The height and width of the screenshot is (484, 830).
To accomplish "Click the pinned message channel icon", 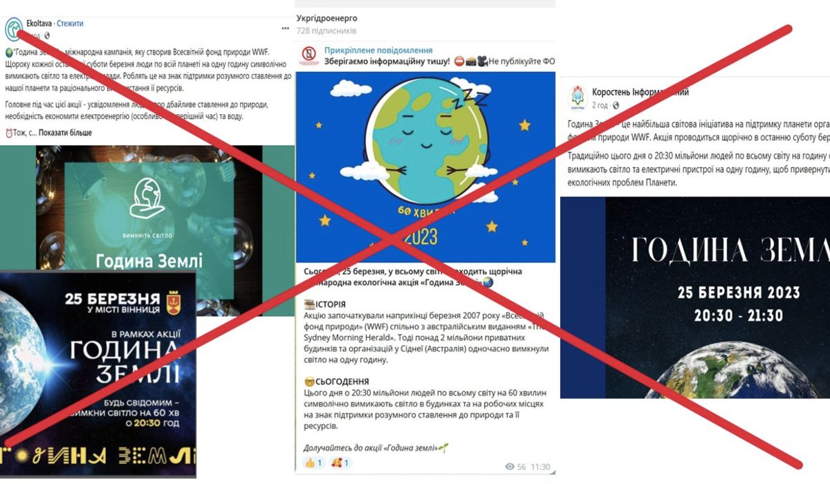I will [x=308, y=55].
